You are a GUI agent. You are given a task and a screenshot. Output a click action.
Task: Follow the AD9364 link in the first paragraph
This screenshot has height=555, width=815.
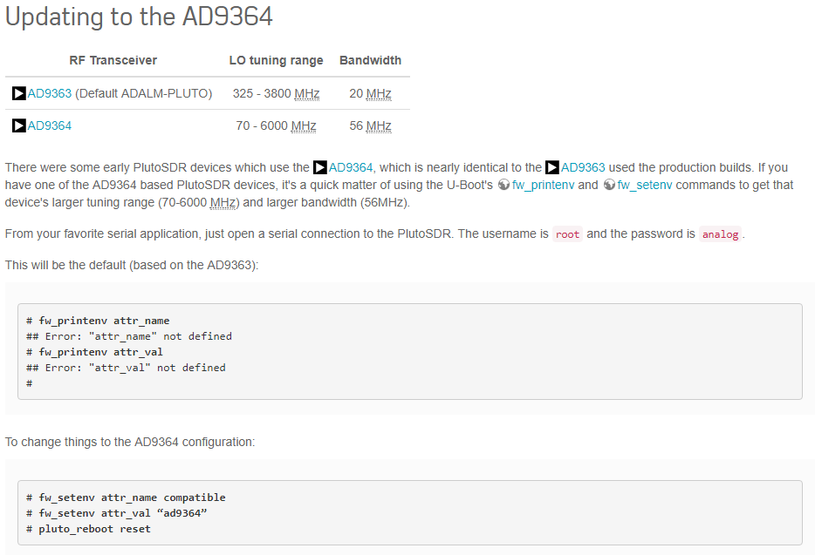(351, 167)
